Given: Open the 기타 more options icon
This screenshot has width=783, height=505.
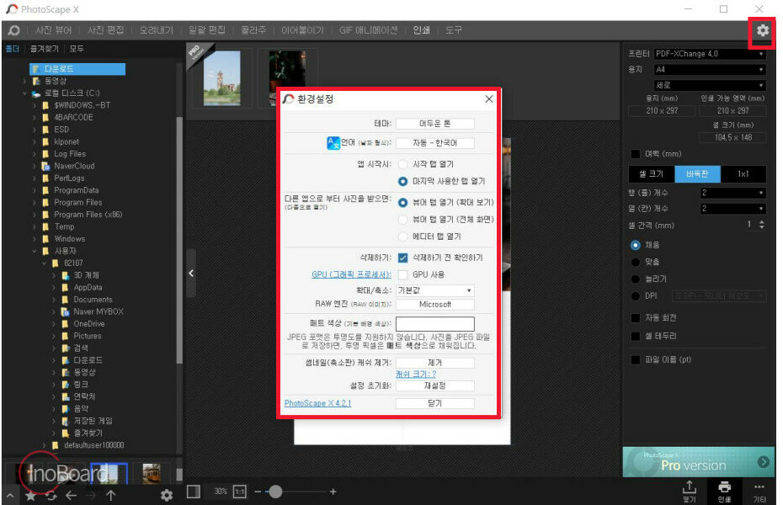Looking at the screenshot, I should coord(759,491).
